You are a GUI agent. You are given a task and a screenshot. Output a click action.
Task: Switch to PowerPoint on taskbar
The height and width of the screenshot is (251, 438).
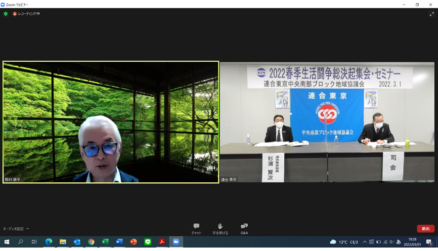[x=133, y=242]
